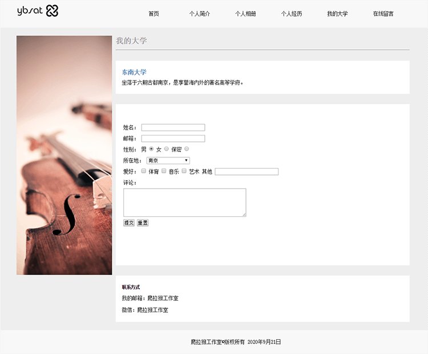Click the 东南大学 heading link
This screenshot has width=428, height=354.
(134, 72)
